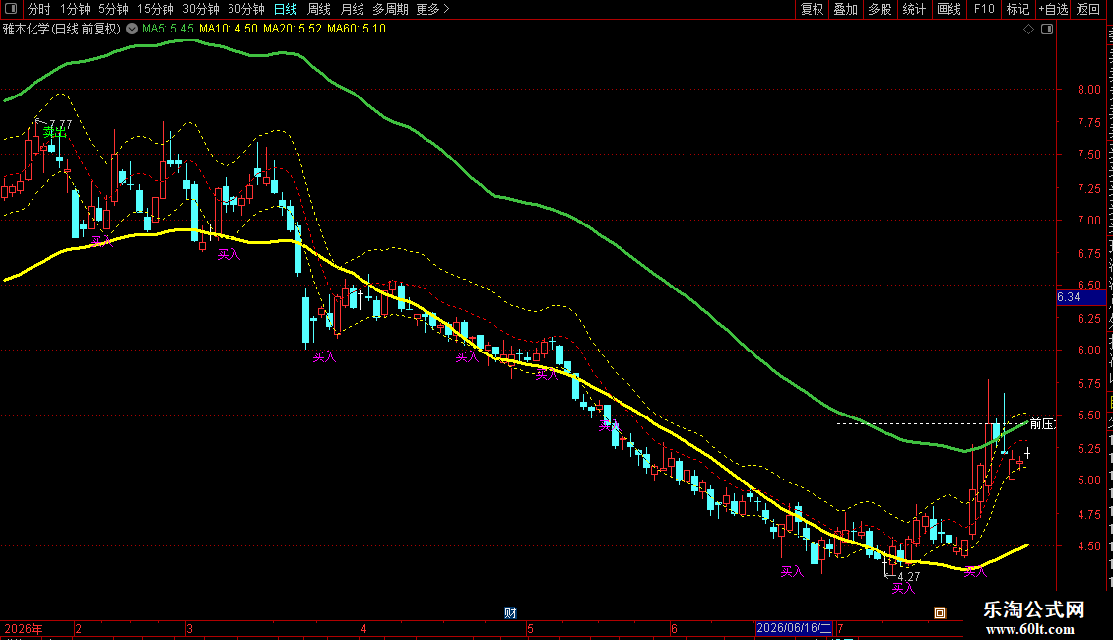Click month 4 on time axis
Screen dimensions: 1113x640
pos(363,628)
